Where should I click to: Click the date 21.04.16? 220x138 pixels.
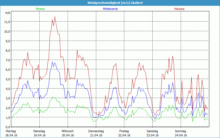96,135
